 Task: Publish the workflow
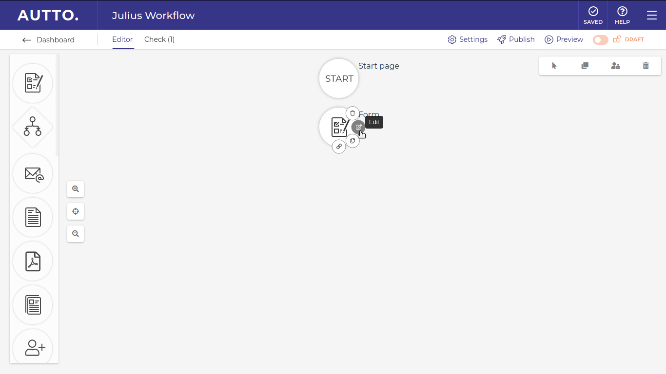(x=516, y=39)
